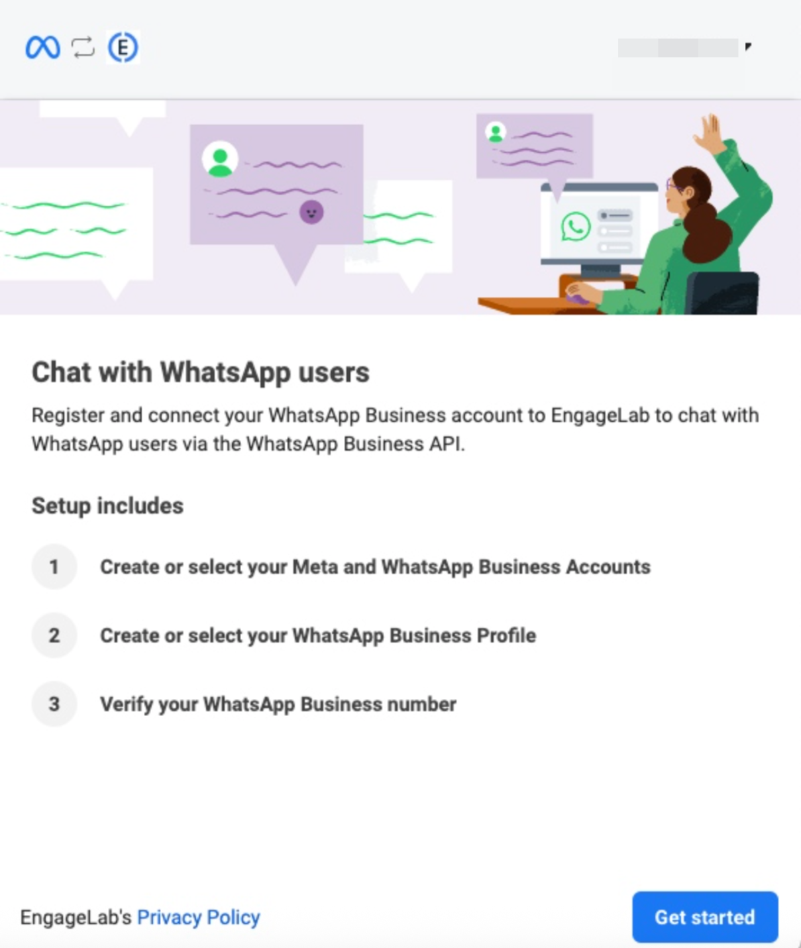Click the 'Setup includes' subheading
The width and height of the screenshot is (801, 948).
pos(107,505)
